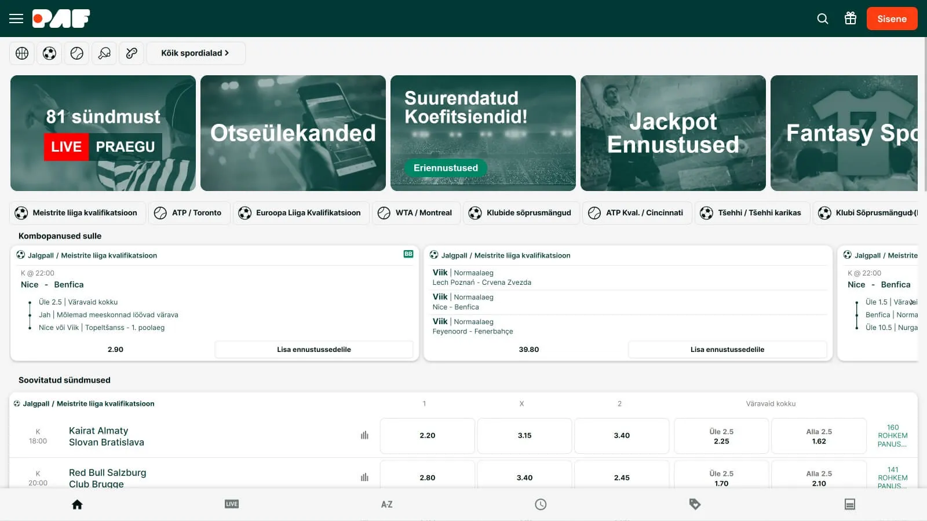Viewport: 927px width, 521px height.
Task: Select the last sport icon before Kõik spordialad
Action: click(x=132, y=53)
